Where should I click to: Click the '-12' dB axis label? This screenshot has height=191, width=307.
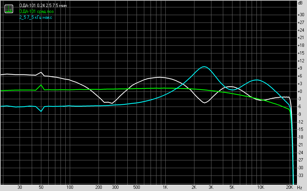point(300,122)
